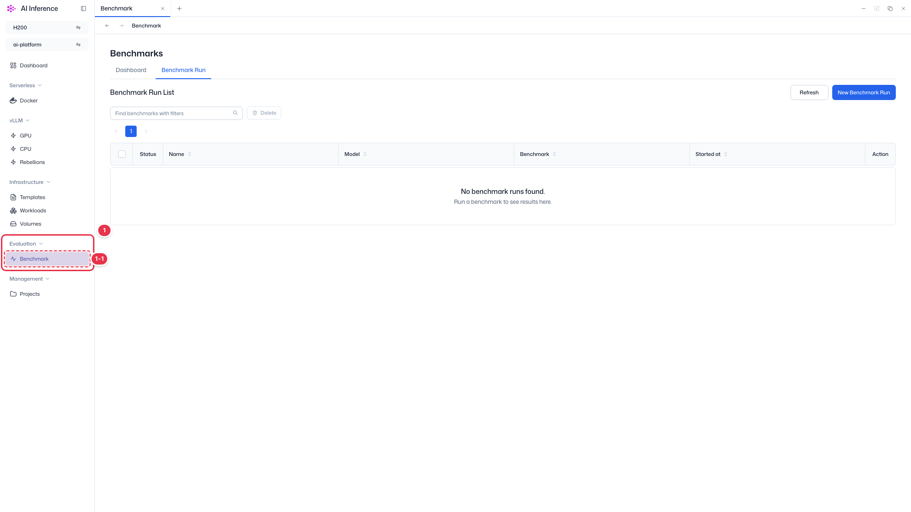911x512 pixels.
Task: Select page 1 in pagination
Action: point(131,131)
